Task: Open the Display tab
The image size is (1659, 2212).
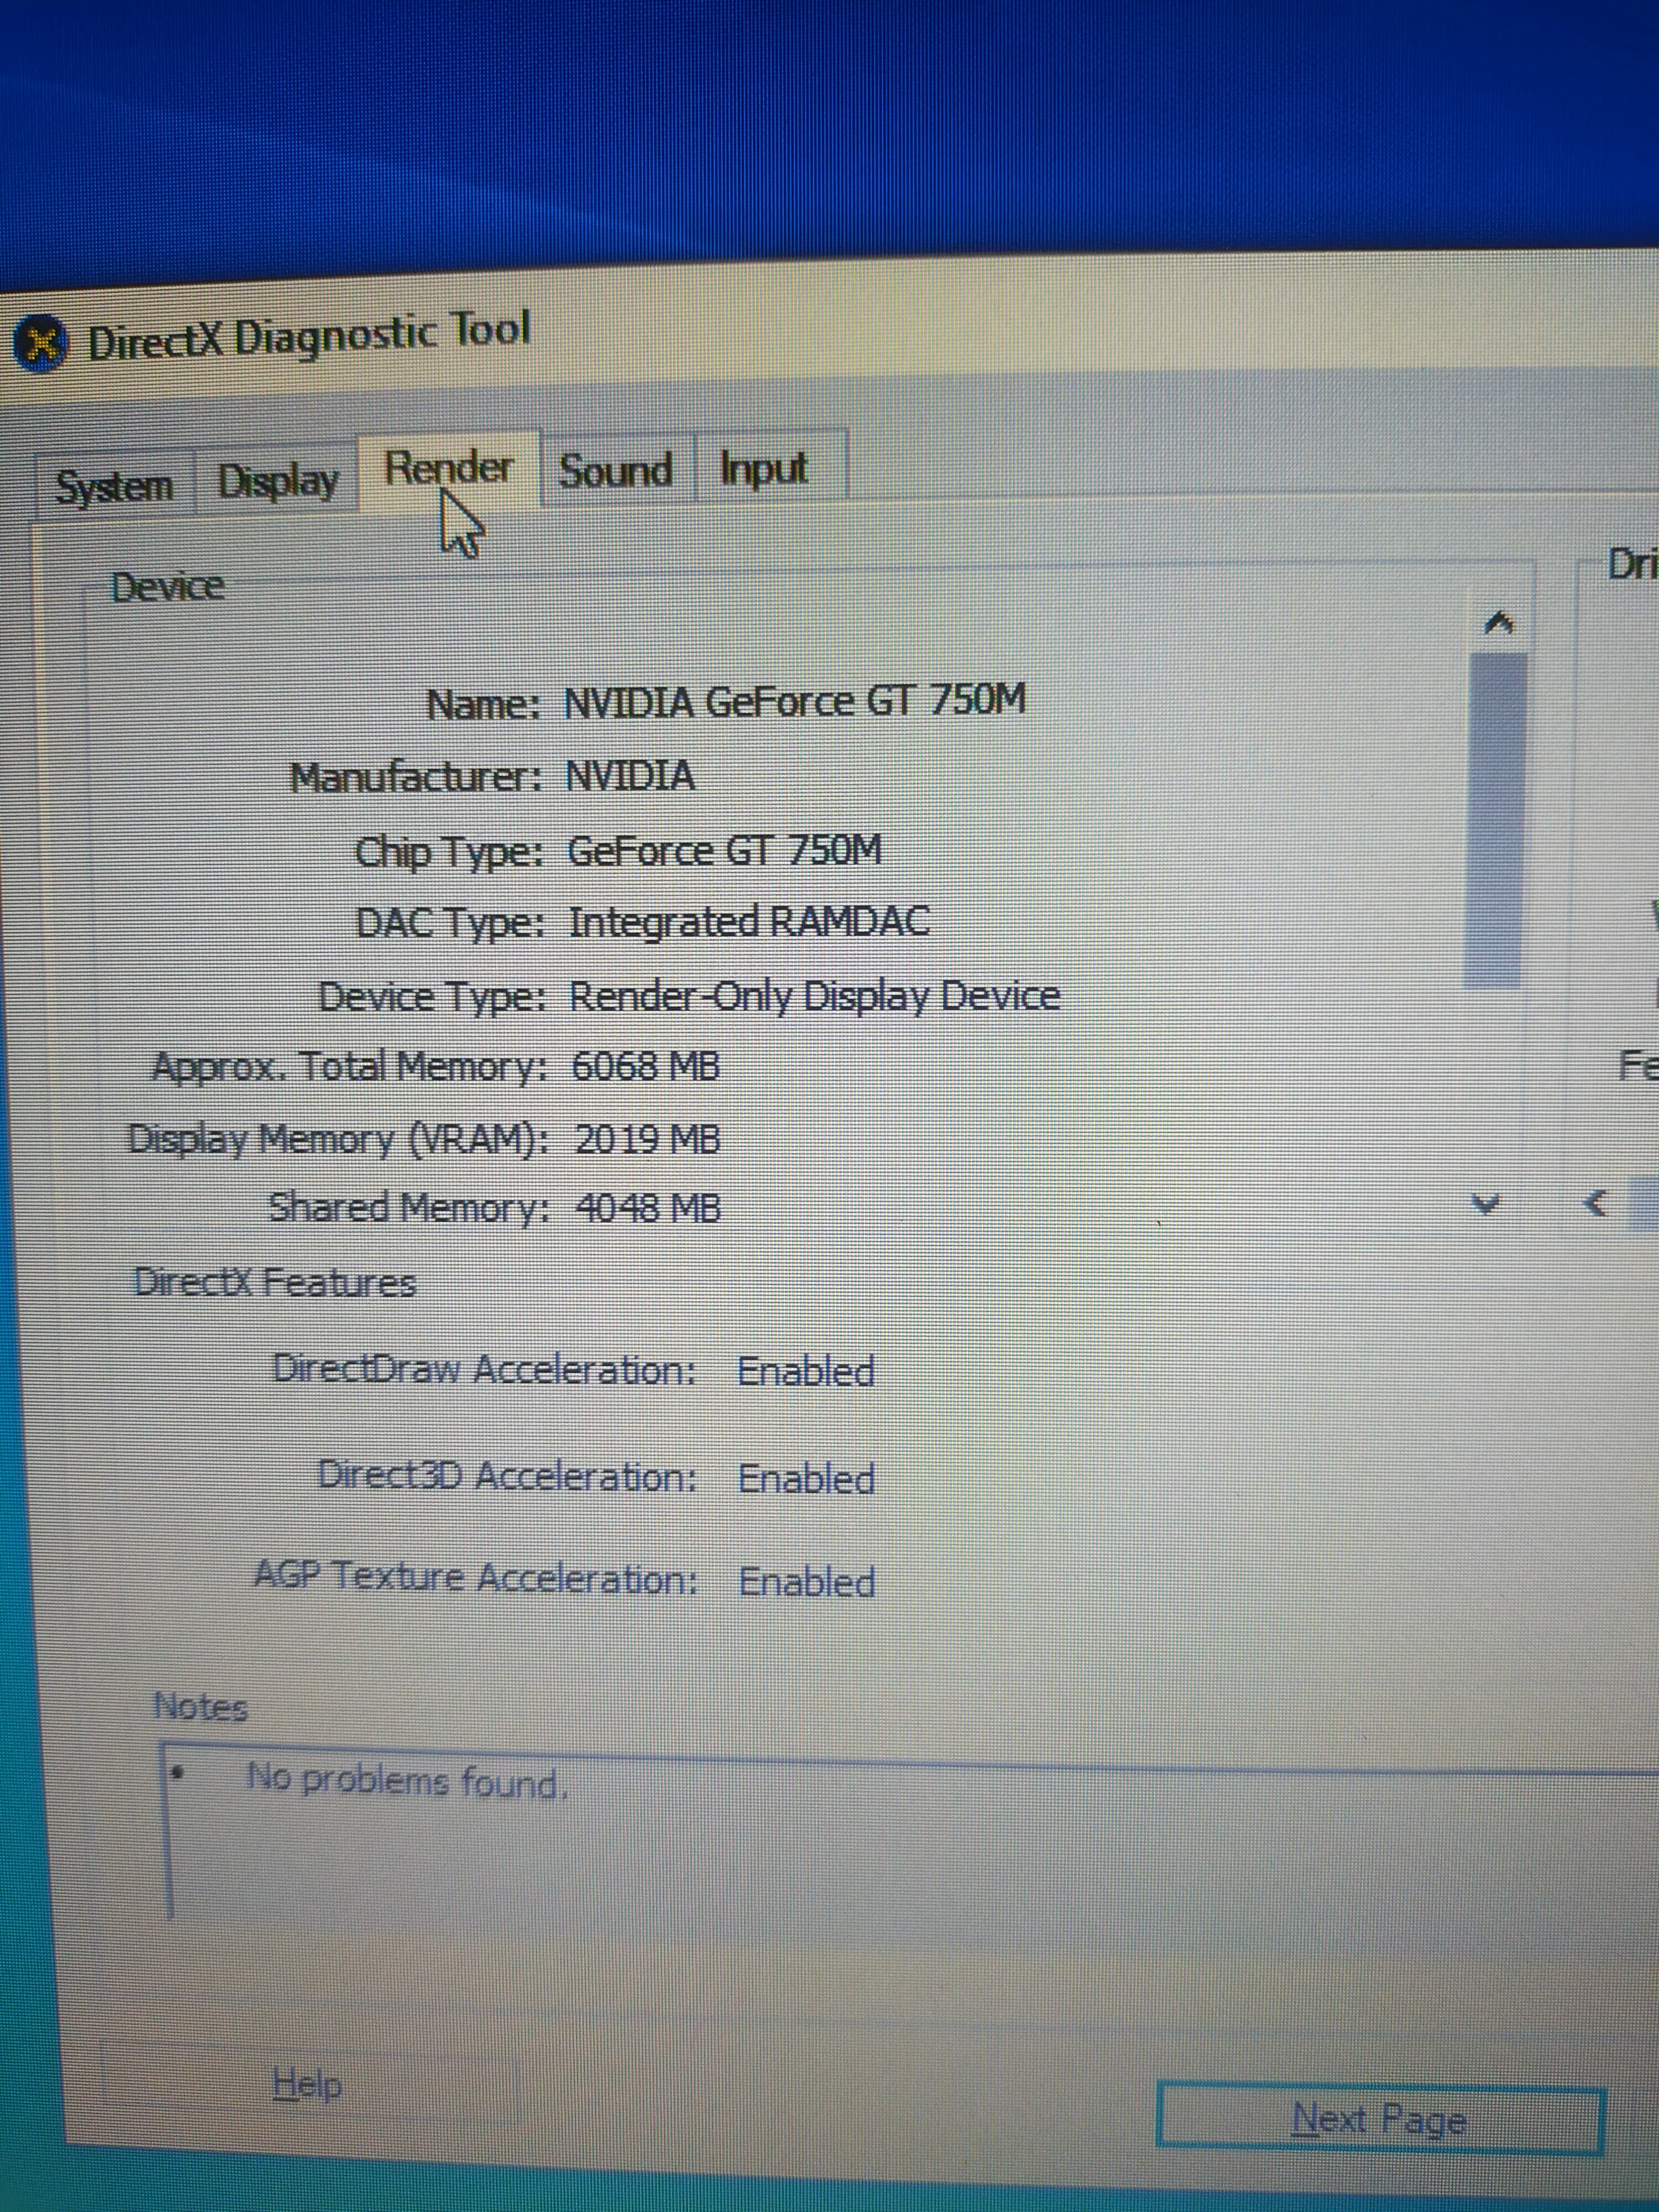Action: pyautogui.click(x=277, y=482)
